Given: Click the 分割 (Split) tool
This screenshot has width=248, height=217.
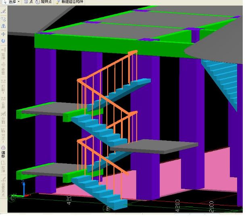Looking at the screenshot, I should [3, 118].
